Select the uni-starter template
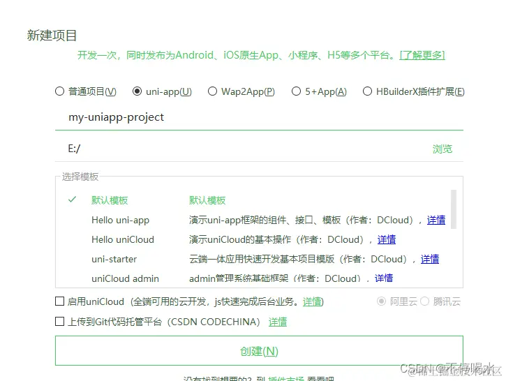 coord(114,259)
